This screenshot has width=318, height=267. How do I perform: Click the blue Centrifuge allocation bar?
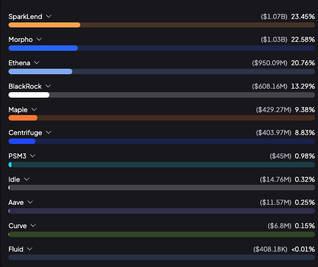pyautogui.click(x=161, y=141)
